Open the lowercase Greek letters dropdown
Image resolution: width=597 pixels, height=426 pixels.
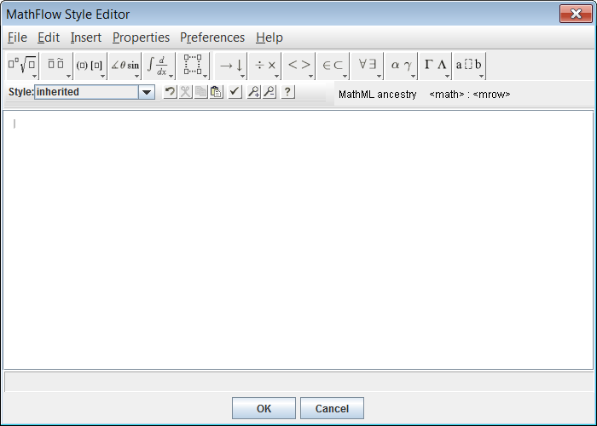click(x=401, y=65)
